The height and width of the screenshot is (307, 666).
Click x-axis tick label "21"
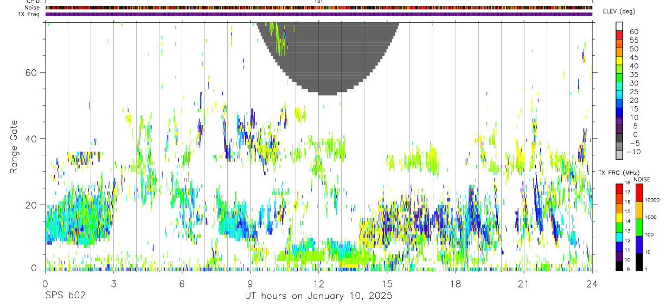(x=523, y=284)
